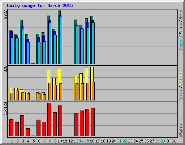Click day 5 on the date axis

click(x=34, y=141)
